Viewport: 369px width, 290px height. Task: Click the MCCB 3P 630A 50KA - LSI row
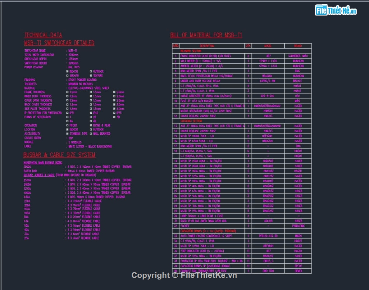tap(242, 141)
